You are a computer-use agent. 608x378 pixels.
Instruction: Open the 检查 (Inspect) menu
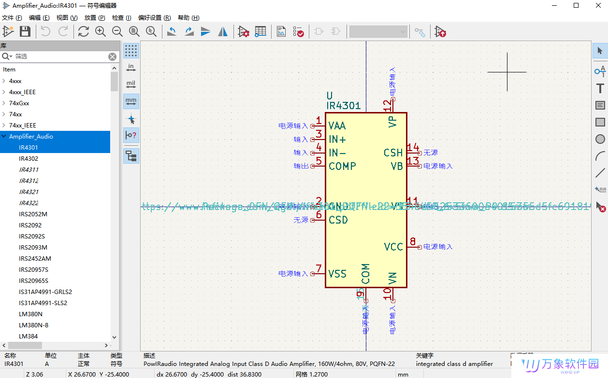pos(121,18)
